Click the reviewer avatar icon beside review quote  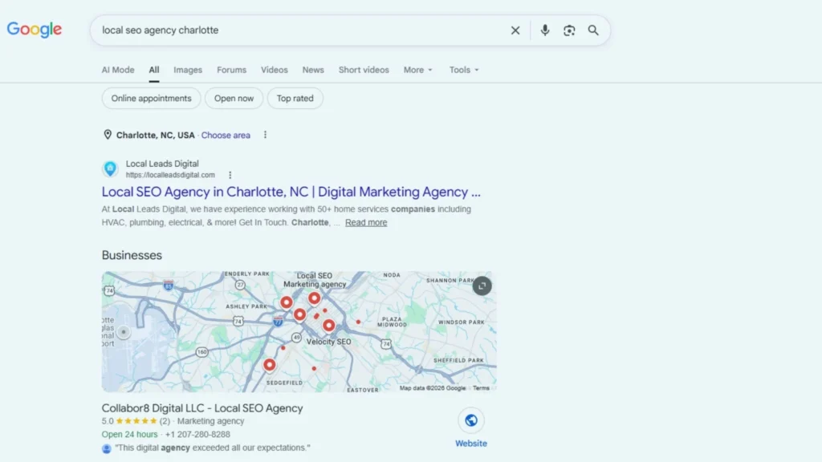pos(107,448)
